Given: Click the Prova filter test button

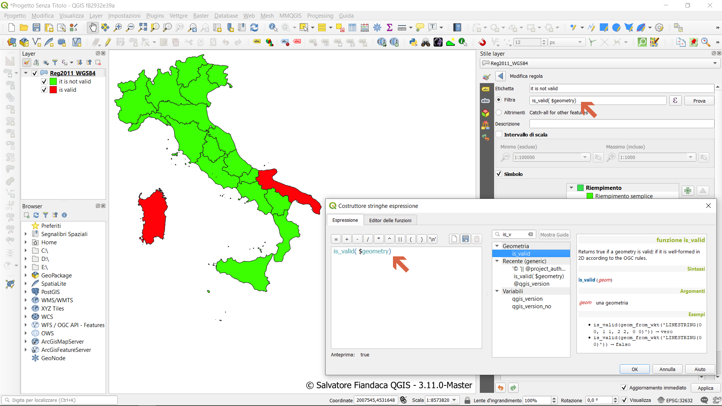Looking at the screenshot, I should (x=699, y=101).
